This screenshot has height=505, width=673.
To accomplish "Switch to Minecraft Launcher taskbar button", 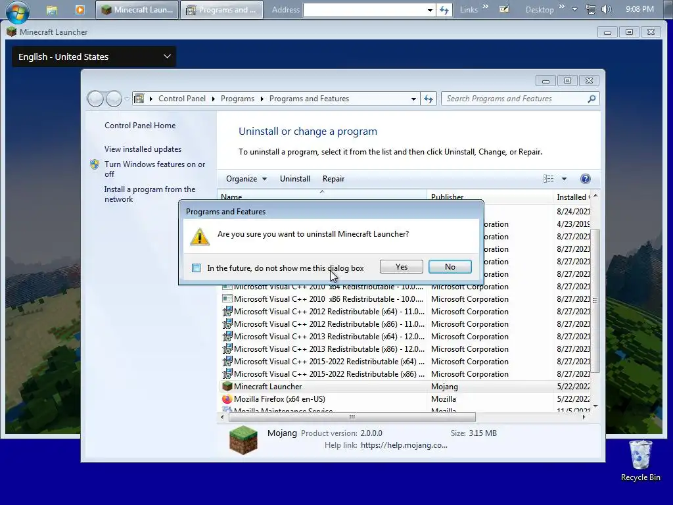I will [x=137, y=10].
